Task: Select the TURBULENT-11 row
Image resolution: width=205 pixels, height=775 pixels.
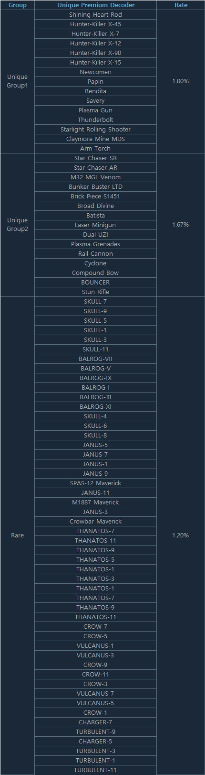Action: click(x=95, y=770)
